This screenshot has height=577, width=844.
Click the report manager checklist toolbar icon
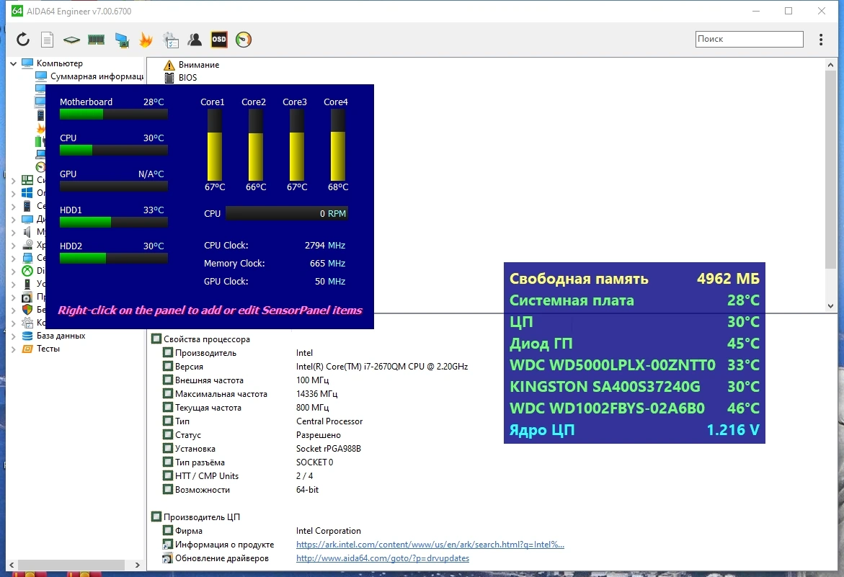click(171, 40)
